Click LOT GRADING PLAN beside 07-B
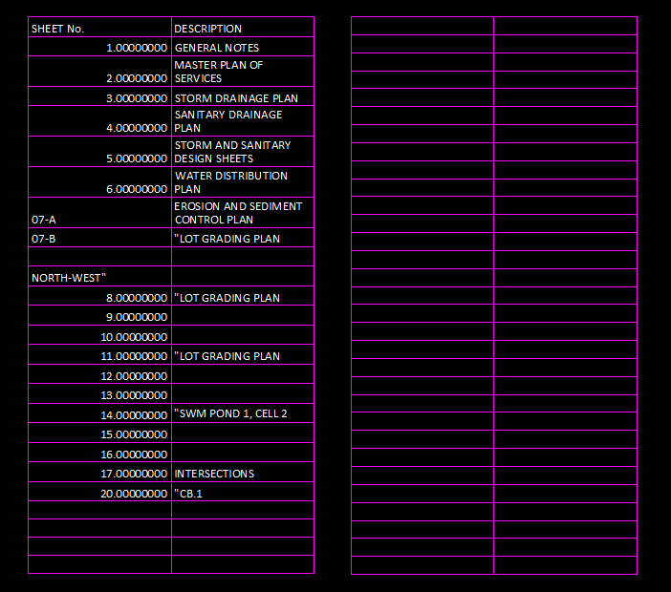The width and height of the screenshot is (671, 592). tap(227, 239)
